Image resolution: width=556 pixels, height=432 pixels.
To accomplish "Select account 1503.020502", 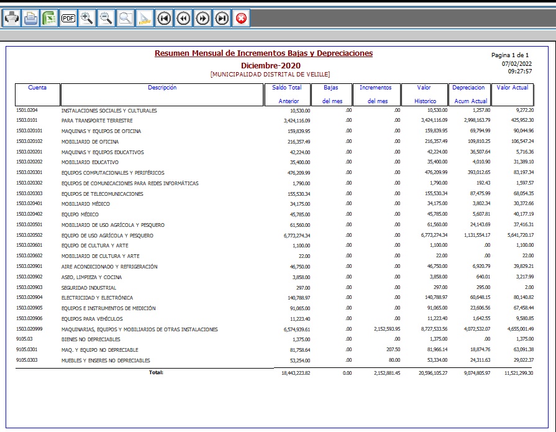I will [x=29, y=235].
